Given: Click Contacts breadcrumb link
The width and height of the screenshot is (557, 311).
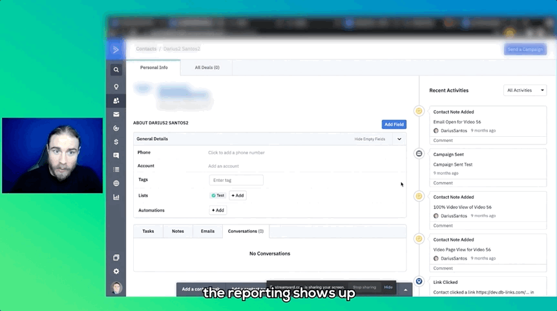Looking at the screenshot, I should [x=146, y=49].
